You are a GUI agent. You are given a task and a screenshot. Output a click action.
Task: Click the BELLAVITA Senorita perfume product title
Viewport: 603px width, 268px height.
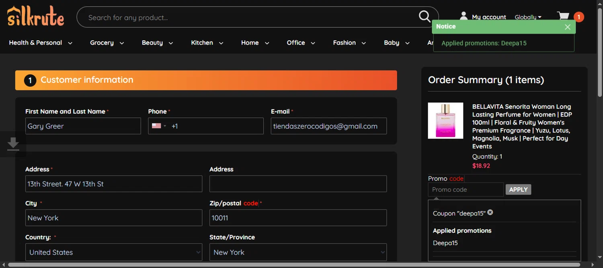click(522, 126)
